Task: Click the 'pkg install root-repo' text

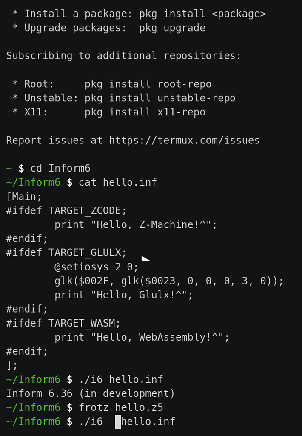Action: 148,84
